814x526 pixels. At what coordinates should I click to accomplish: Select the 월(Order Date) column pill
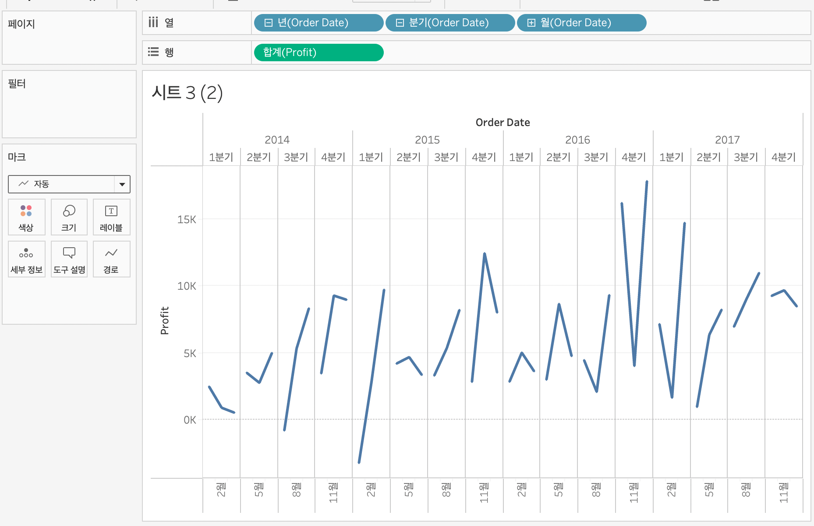click(581, 23)
